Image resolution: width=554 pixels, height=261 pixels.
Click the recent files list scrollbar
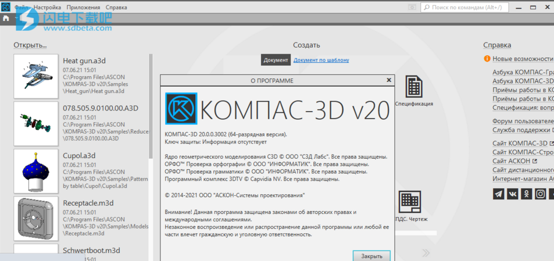click(151, 106)
